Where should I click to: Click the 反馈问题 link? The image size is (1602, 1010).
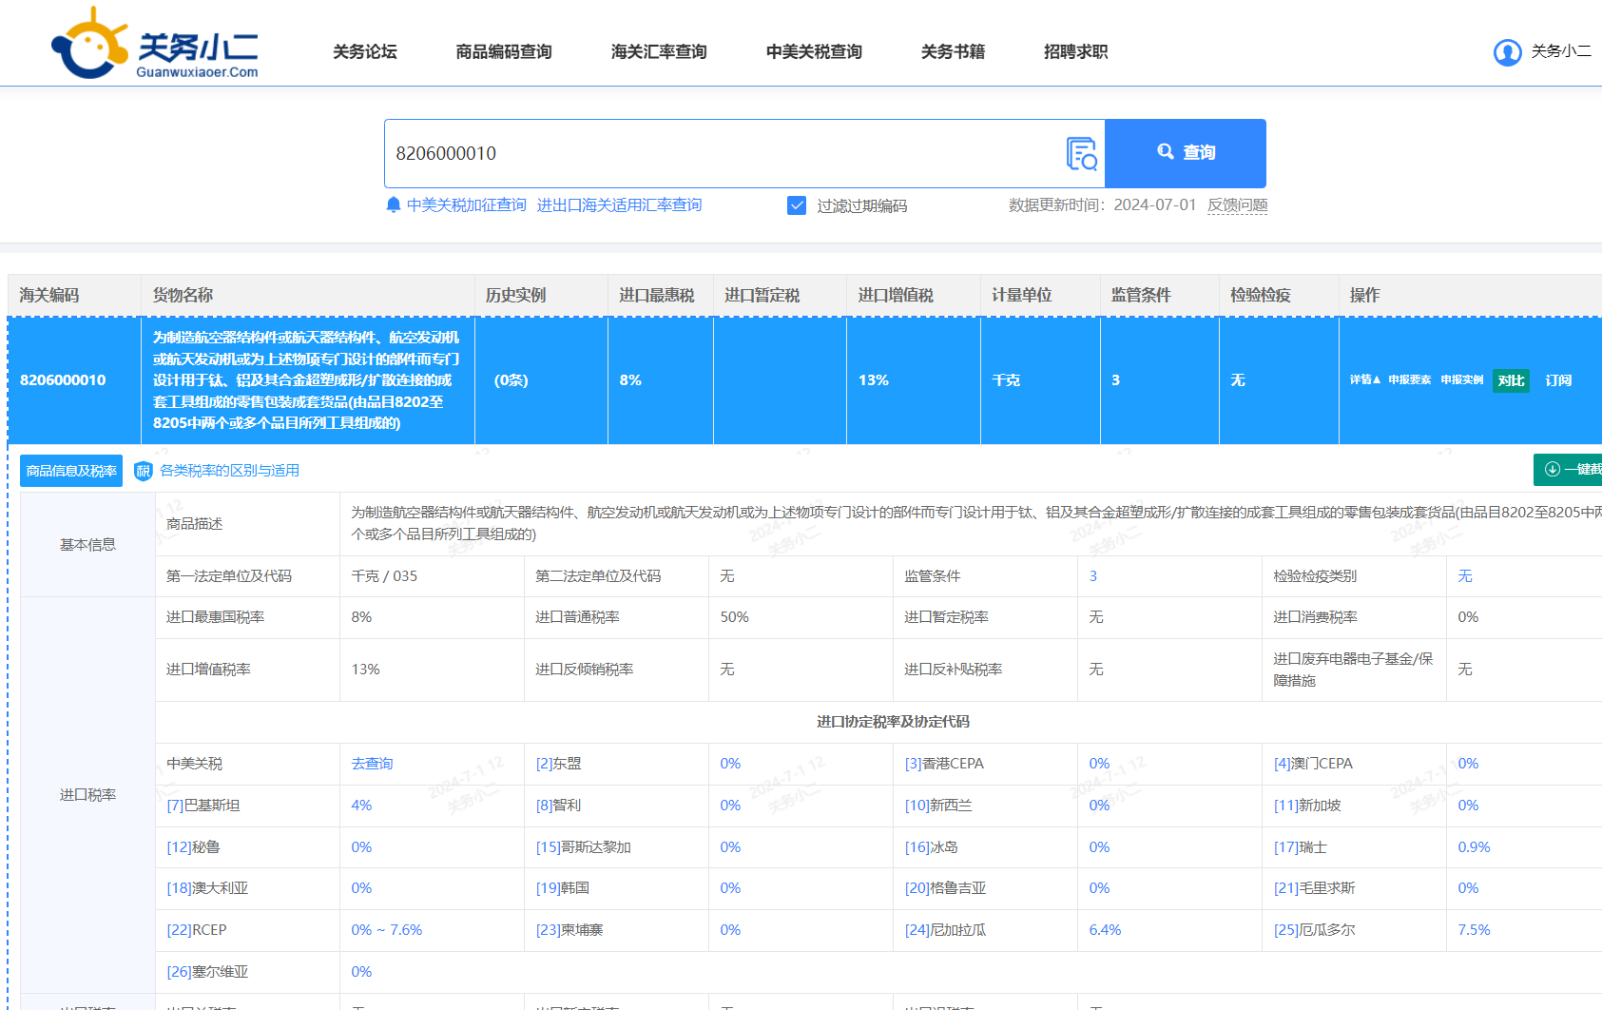[1238, 204]
